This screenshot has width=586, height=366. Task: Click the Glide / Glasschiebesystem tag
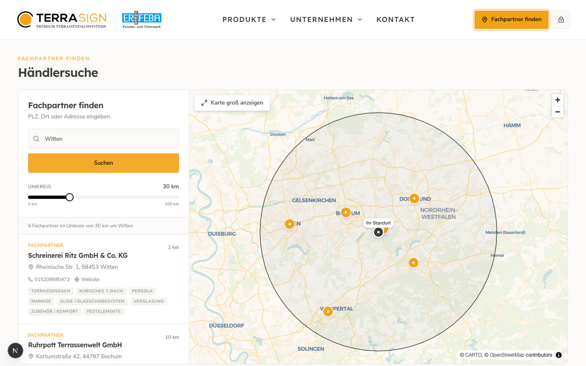coord(92,301)
